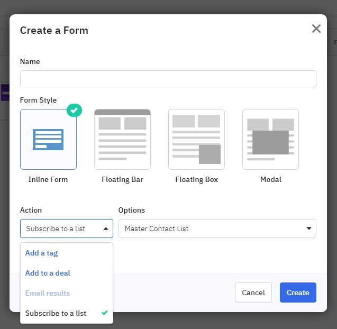
Task: Choose the Floating Bar form style
Action: click(x=122, y=139)
